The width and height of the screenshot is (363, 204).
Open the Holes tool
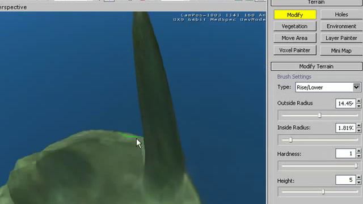click(341, 15)
